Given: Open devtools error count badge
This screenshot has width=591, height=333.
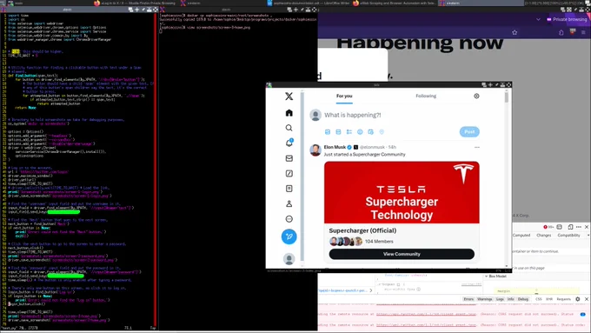Looking at the screenshot, I should pos(548,227).
